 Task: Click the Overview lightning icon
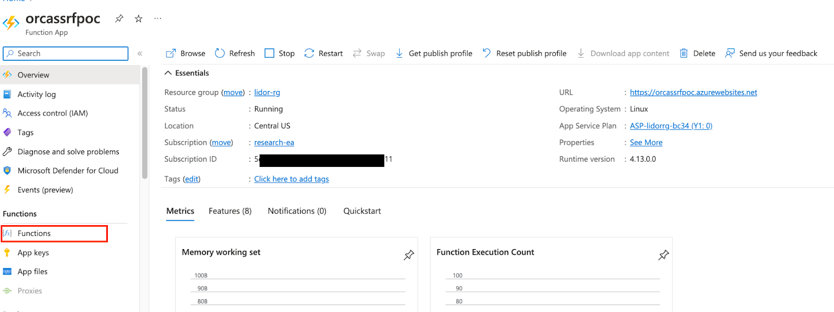pyautogui.click(x=7, y=75)
